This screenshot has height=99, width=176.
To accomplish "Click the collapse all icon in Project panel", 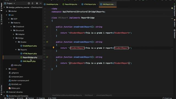I will pyautogui.click(x=32, y=3).
